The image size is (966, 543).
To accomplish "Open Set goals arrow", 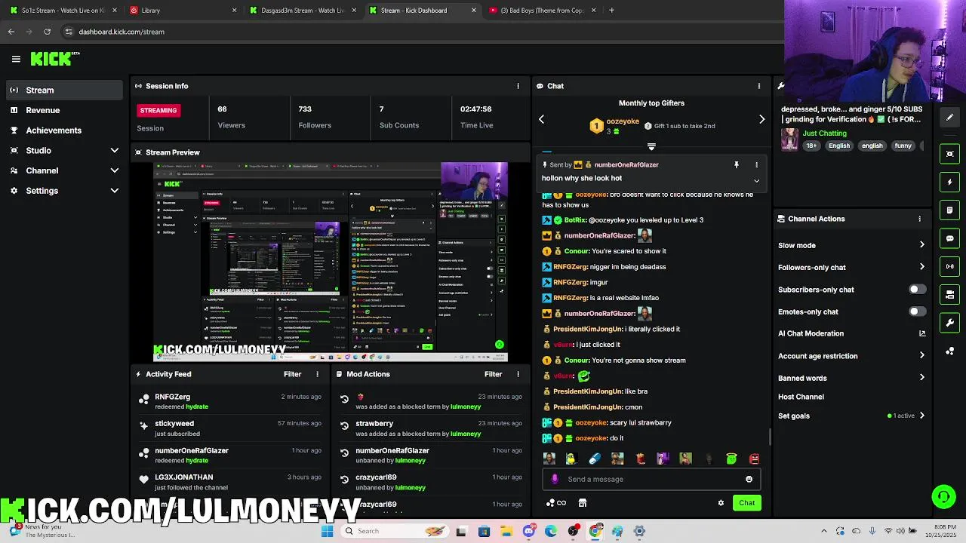I will pyautogui.click(x=921, y=416).
